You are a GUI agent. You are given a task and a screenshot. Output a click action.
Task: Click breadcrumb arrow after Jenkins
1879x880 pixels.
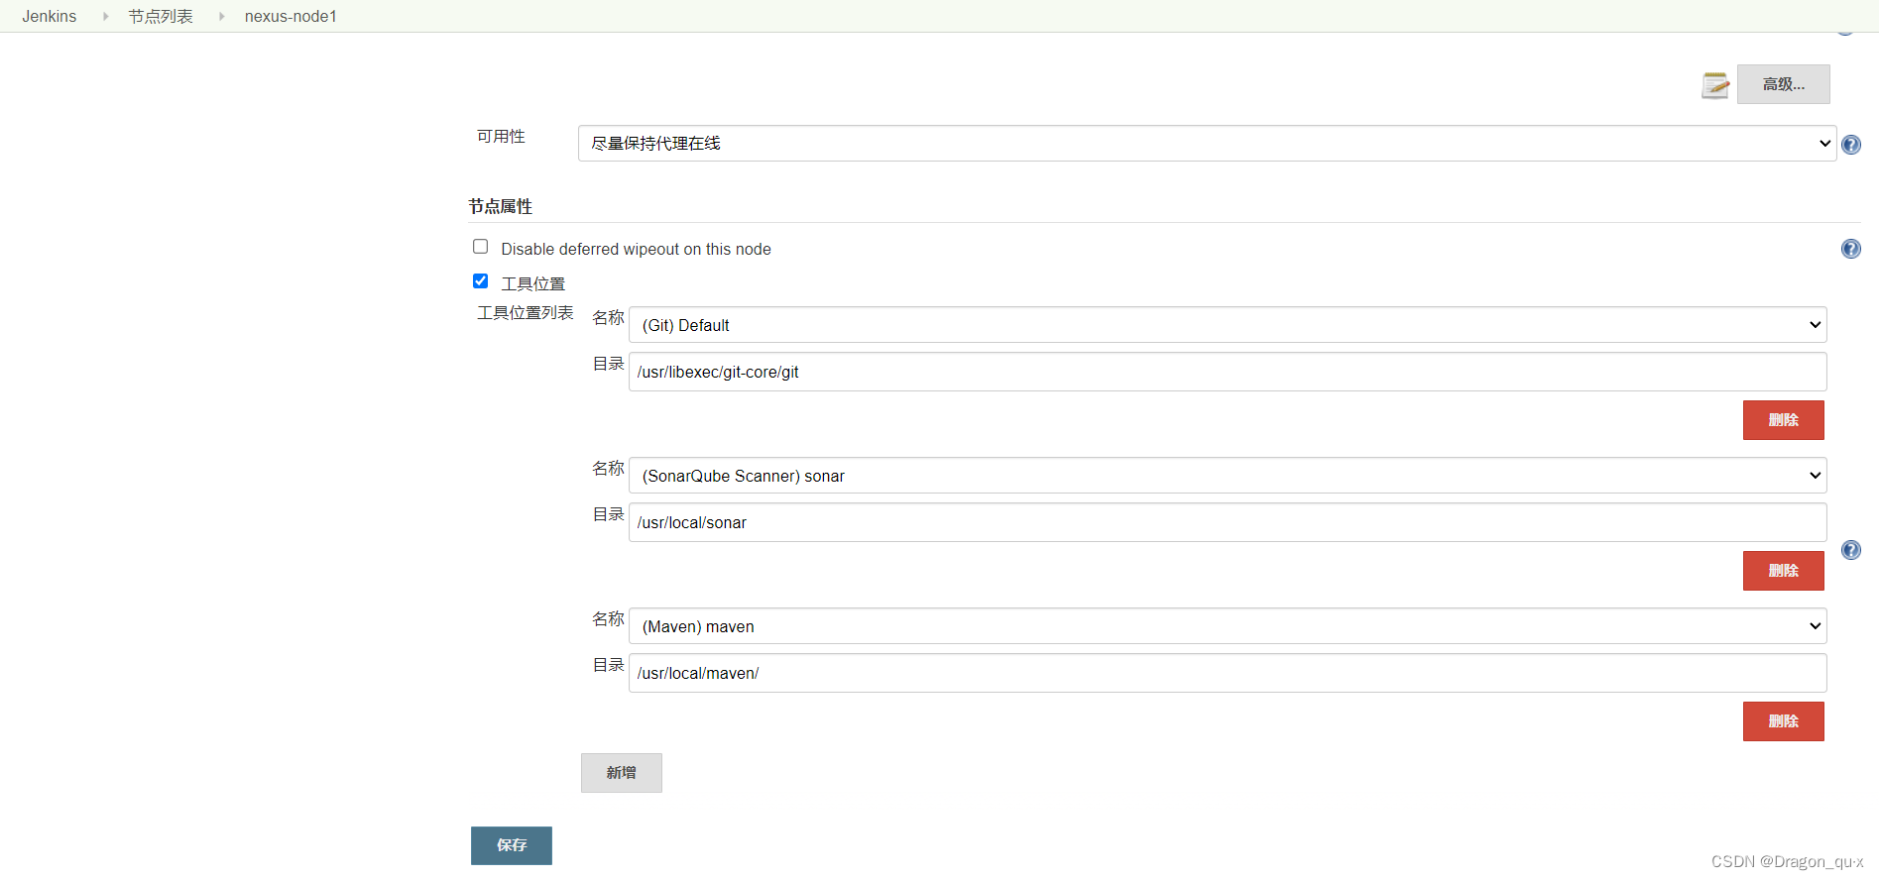pyautogui.click(x=105, y=17)
